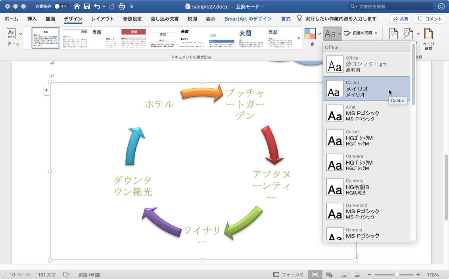Switch to draft view icon
Viewport: 449px width, 279px height.
(358, 274)
